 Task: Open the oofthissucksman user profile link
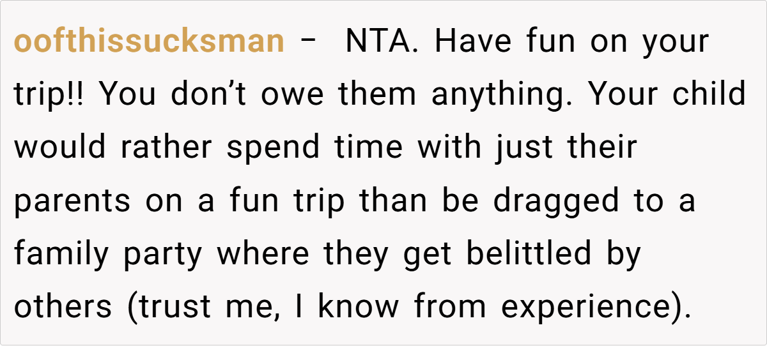tap(148, 42)
